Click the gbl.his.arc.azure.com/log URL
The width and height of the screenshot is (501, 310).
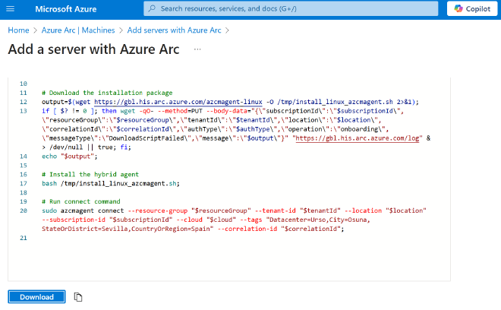tap(358, 138)
